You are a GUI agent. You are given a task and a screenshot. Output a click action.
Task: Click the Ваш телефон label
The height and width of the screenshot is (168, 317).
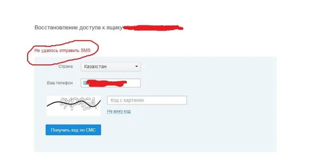tap(60, 83)
